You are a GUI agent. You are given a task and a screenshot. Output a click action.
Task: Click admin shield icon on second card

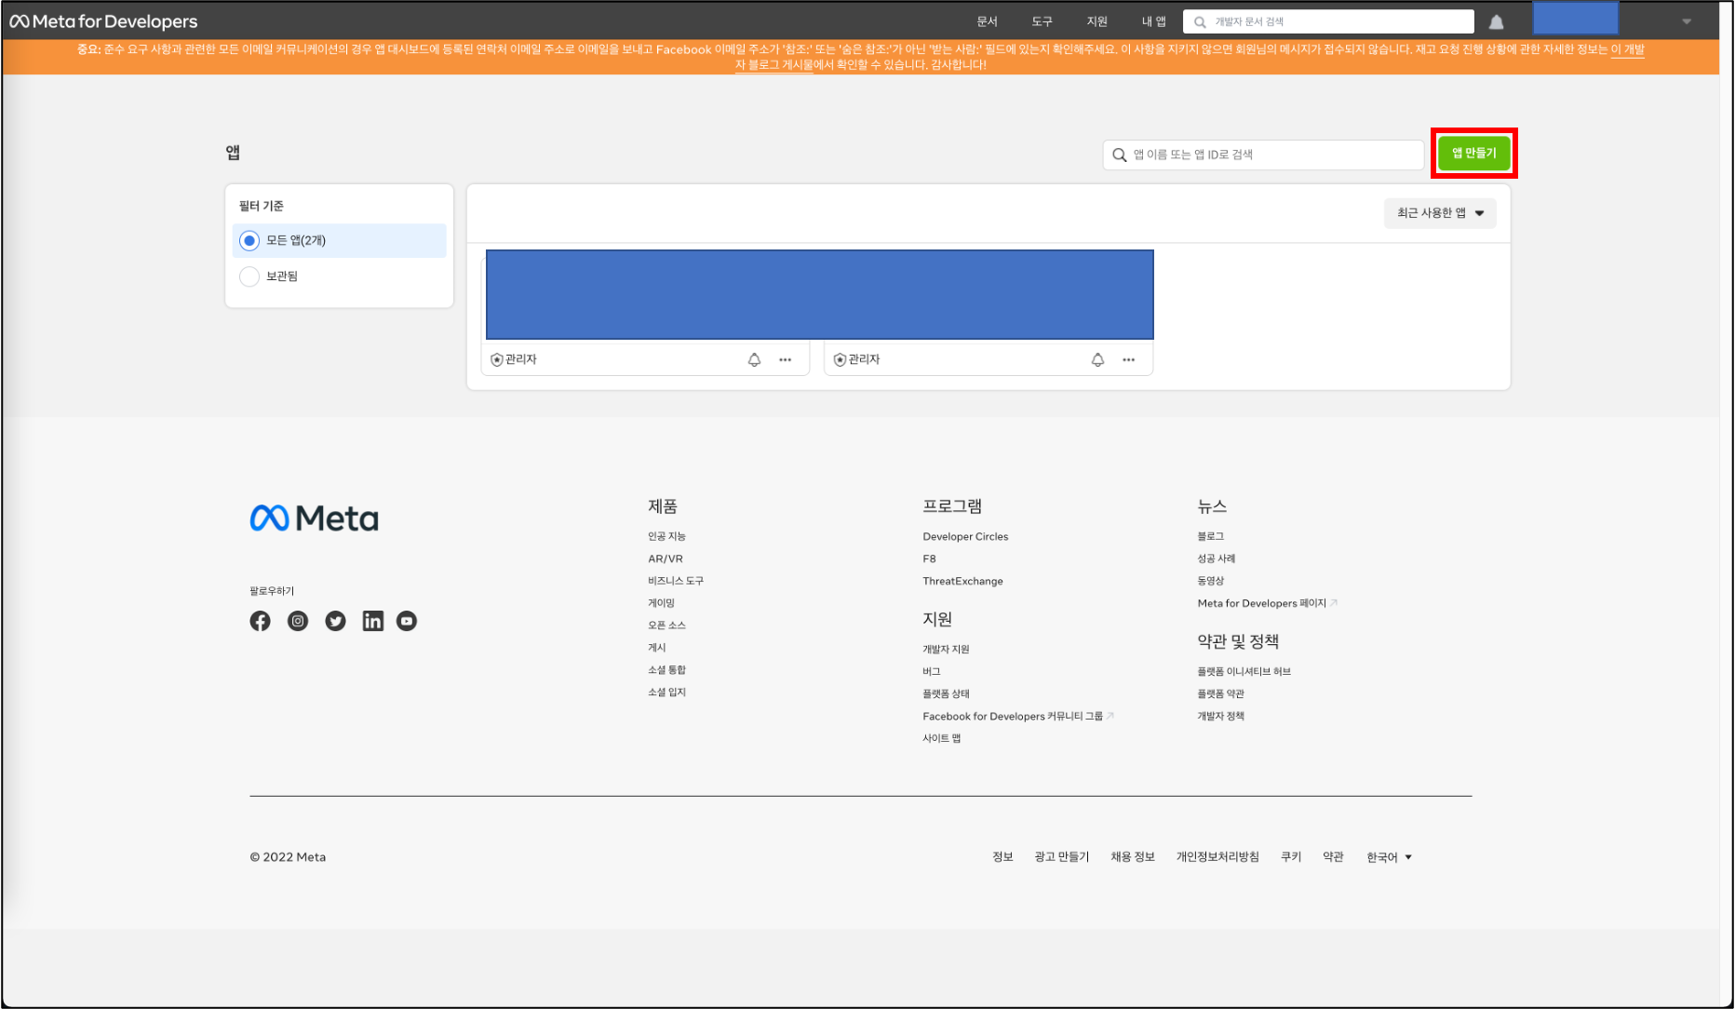click(x=840, y=359)
